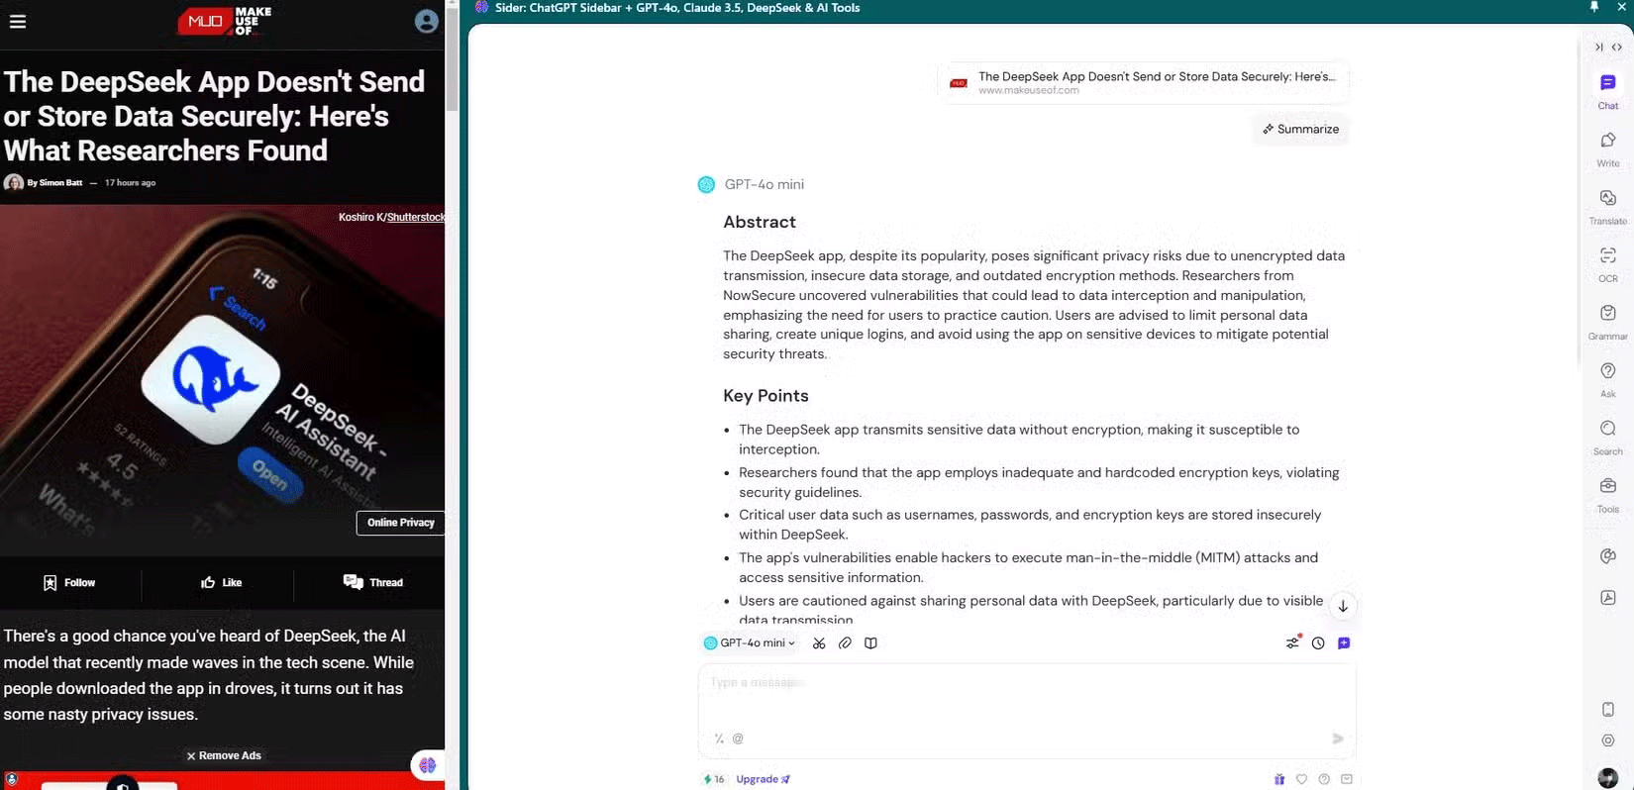Viewport: 1634px width, 790px height.
Task: Click the Shutterstock credit link
Action: (x=416, y=217)
